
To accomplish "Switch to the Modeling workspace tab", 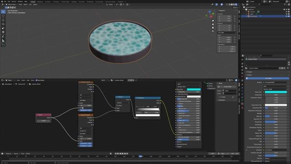I will tap(40, 2).
